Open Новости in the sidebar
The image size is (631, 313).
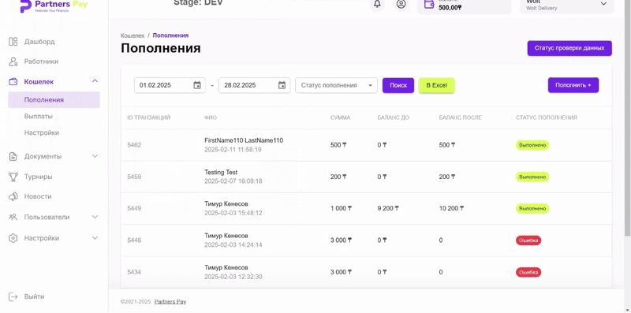[x=38, y=196]
